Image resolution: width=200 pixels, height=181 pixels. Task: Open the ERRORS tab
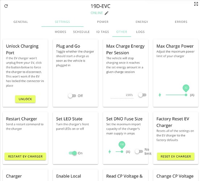pos(181,22)
